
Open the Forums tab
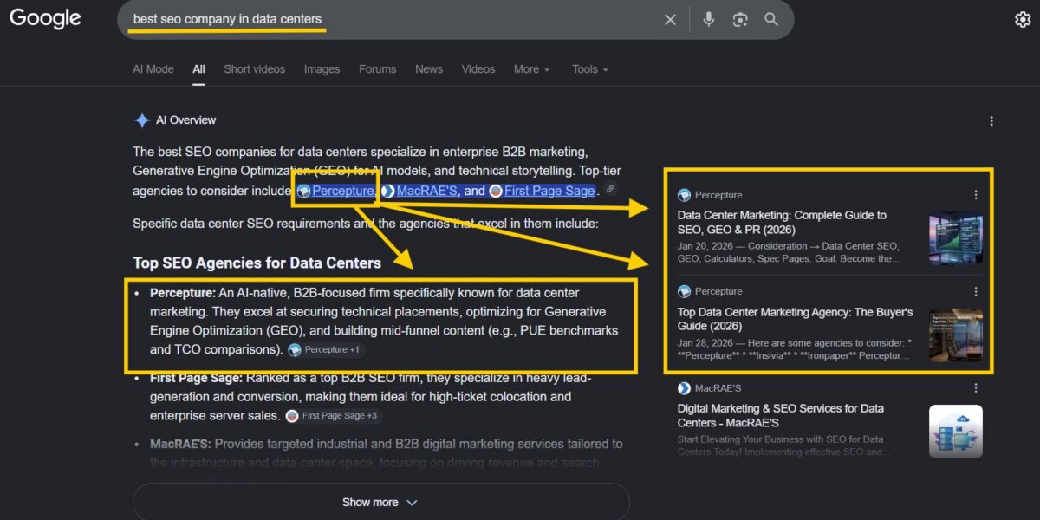coord(377,69)
